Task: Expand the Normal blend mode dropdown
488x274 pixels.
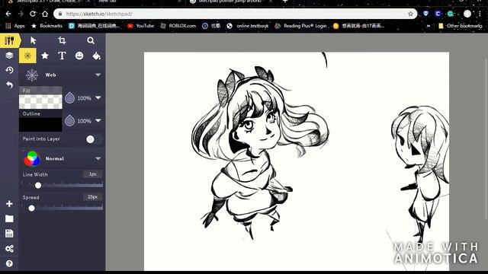Action: tap(98, 159)
